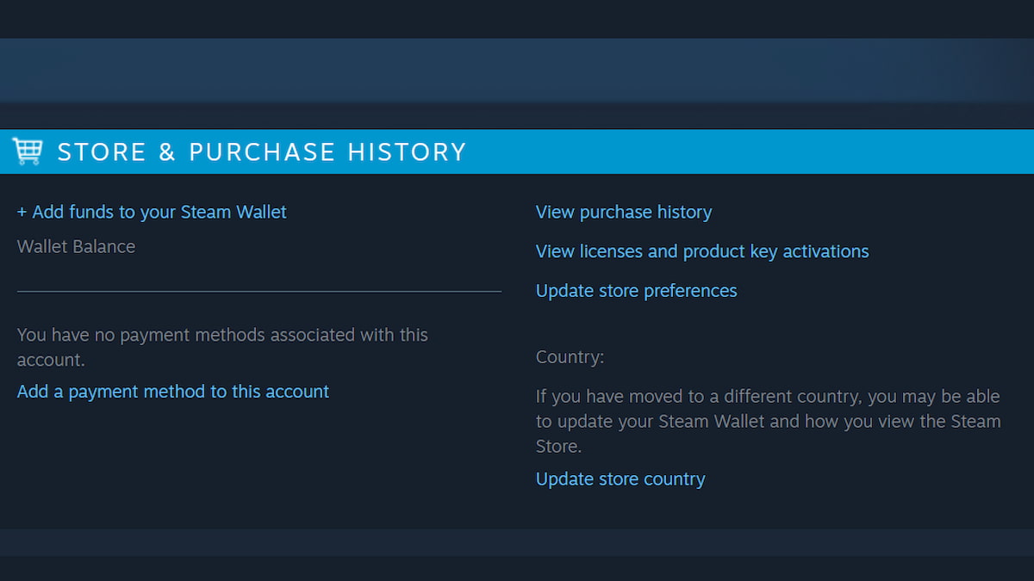
Task: Select the Steam Wallet relocation description text
Action: click(x=767, y=421)
